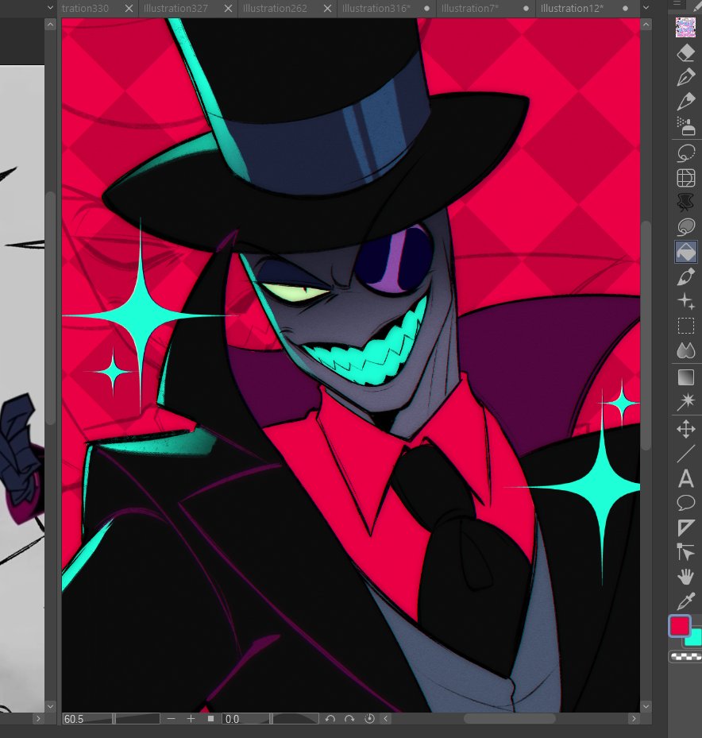Click the zoom value field 60.5
The height and width of the screenshot is (738, 702).
pos(87,719)
